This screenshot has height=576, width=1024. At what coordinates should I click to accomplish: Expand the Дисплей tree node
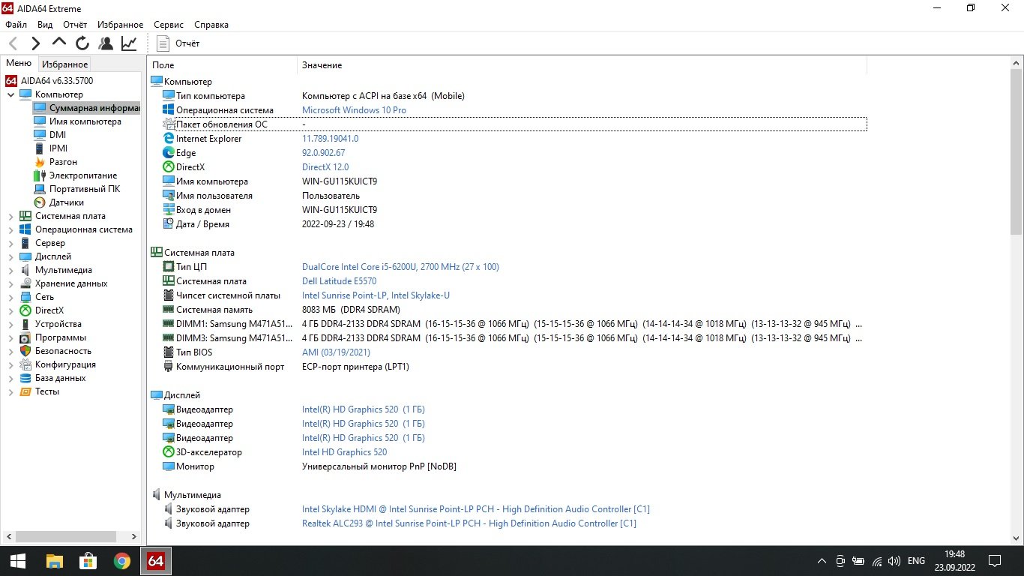(x=10, y=256)
